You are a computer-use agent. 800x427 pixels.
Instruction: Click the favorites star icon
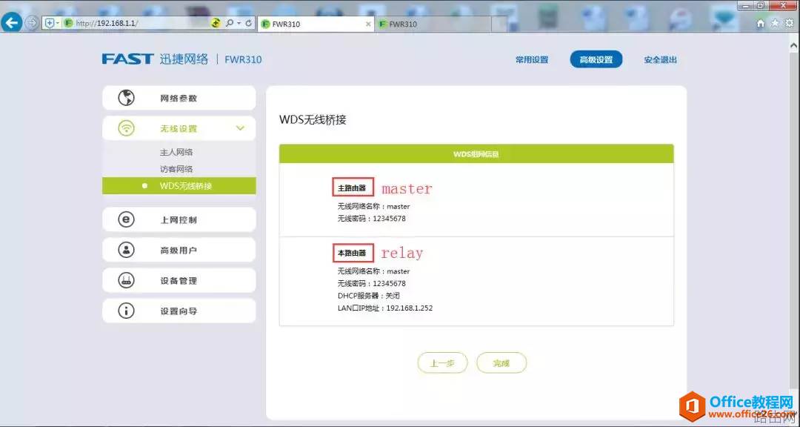coord(775,24)
